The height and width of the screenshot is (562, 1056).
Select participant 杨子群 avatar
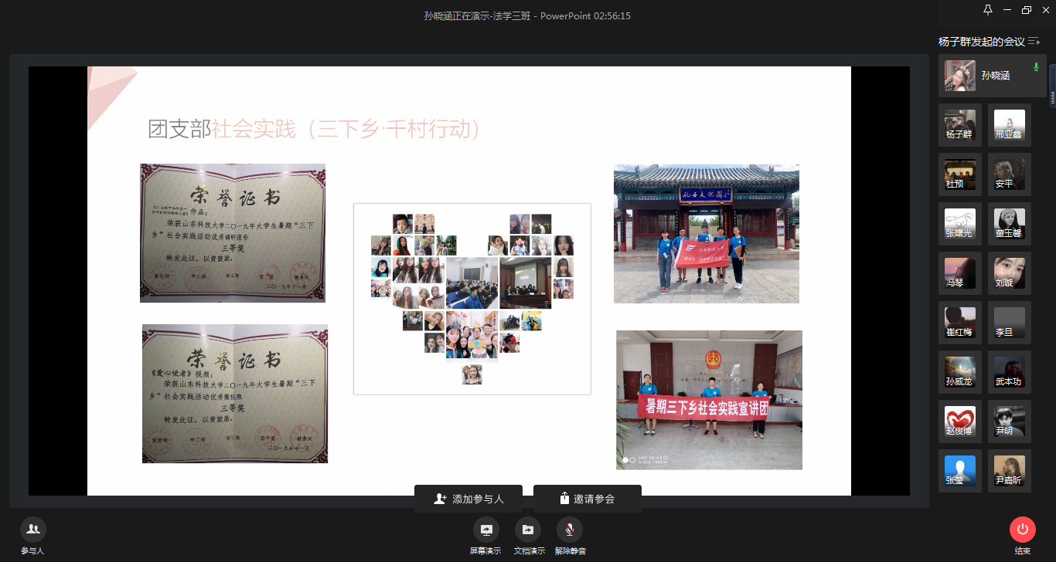click(960, 125)
